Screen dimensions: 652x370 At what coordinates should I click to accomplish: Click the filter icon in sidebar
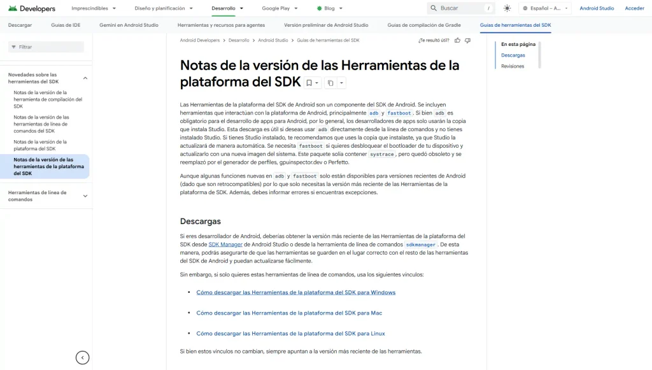coord(14,47)
